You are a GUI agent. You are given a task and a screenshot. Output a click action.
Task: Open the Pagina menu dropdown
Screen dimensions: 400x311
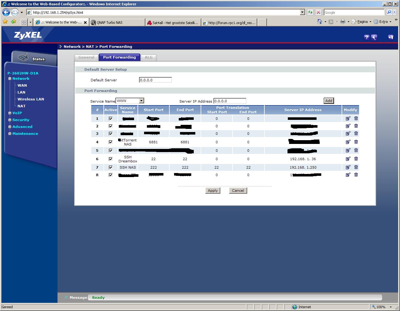pyautogui.click(x=370, y=22)
